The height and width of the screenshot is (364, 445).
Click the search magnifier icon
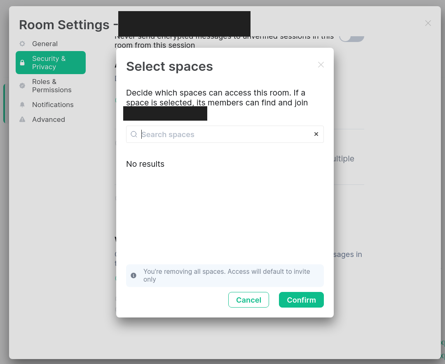133,134
